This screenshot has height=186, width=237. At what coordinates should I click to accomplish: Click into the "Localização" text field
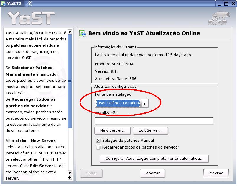click(x=154, y=121)
